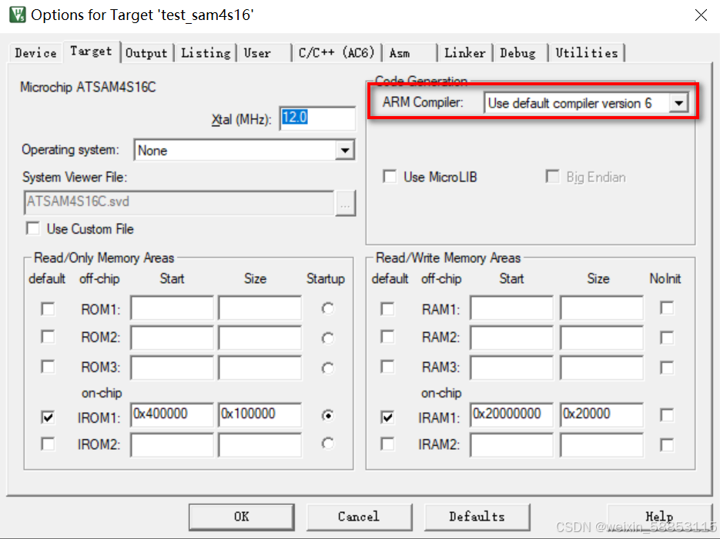This screenshot has height=539, width=720.
Task: Select the Target tab
Action: tap(91, 52)
